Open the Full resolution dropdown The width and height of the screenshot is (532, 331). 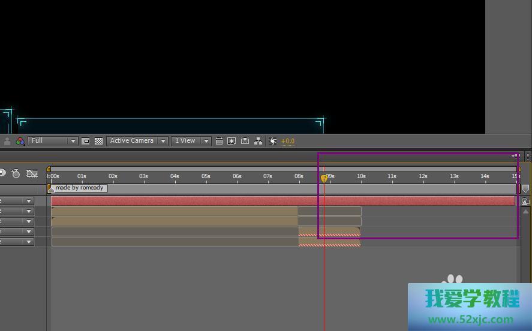tap(53, 141)
